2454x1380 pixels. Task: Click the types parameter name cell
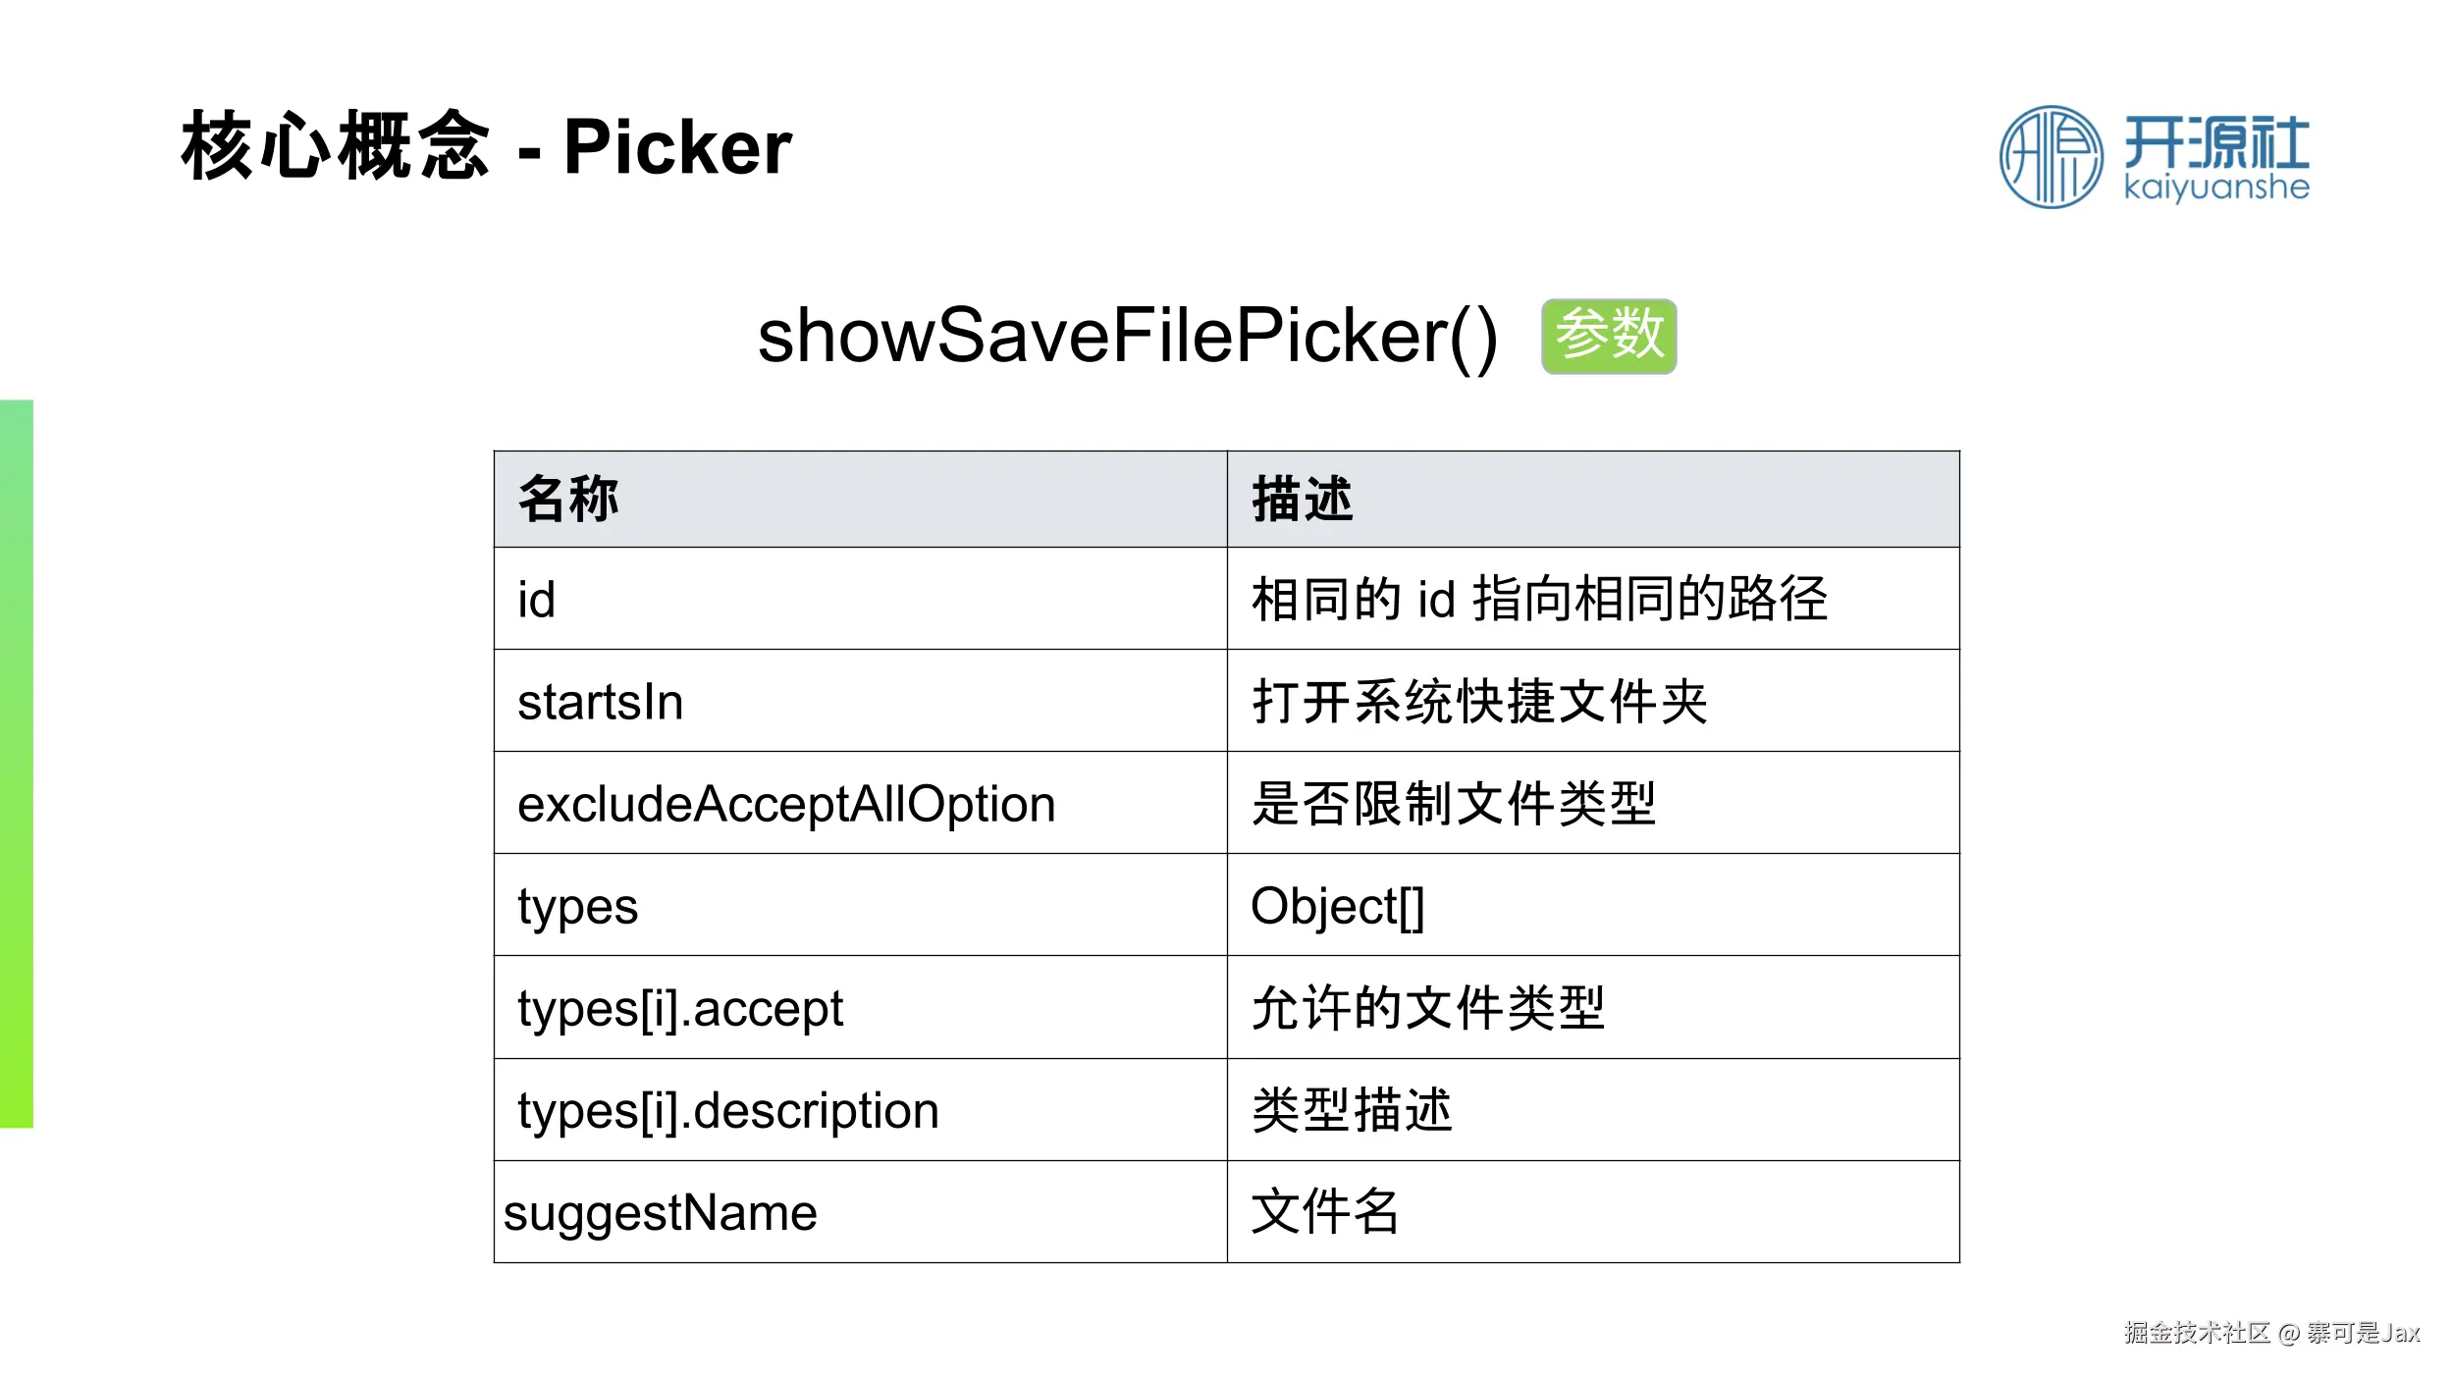pyautogui.click(x=860, y=905)
